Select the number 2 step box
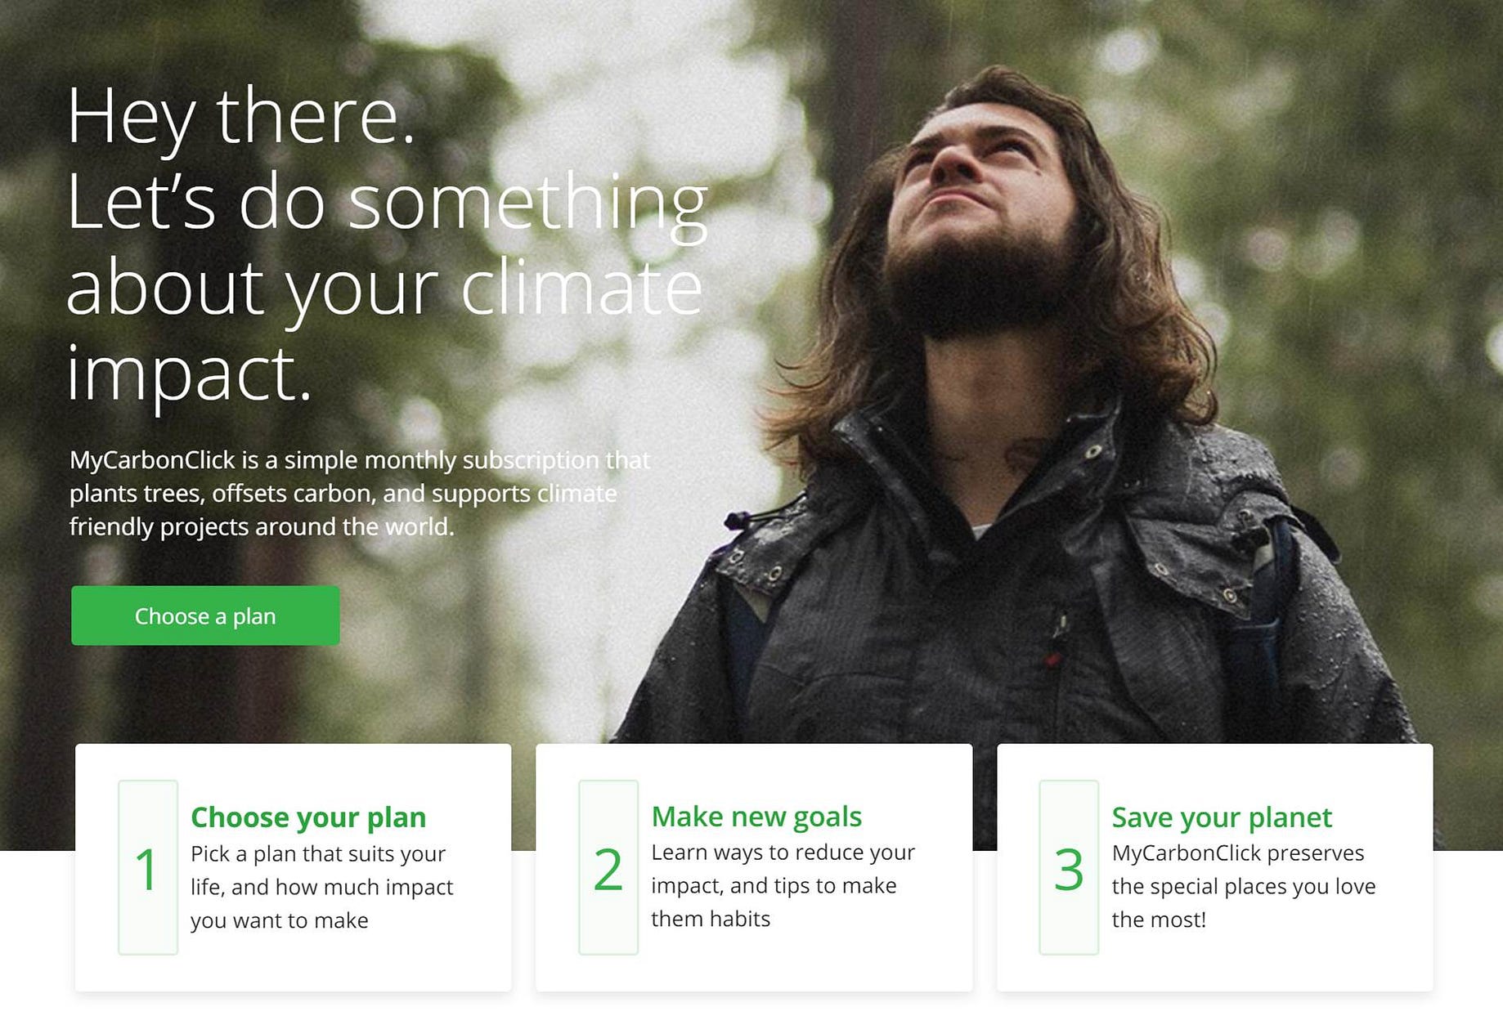This screenshot has width=1503, height=1016. coord(608,867)
